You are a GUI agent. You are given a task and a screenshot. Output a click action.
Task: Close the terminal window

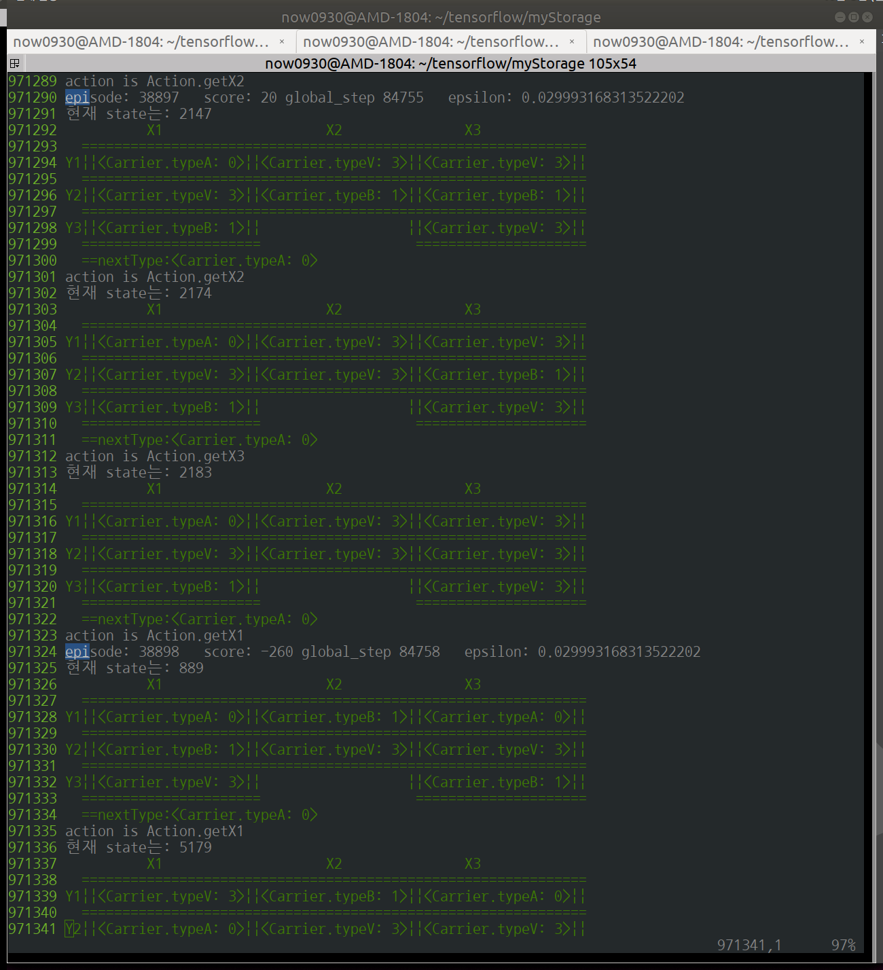[867, 17]
